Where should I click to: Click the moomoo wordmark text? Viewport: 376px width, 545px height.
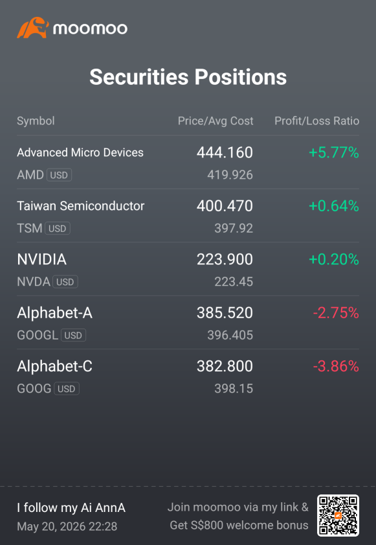[90, 29]
